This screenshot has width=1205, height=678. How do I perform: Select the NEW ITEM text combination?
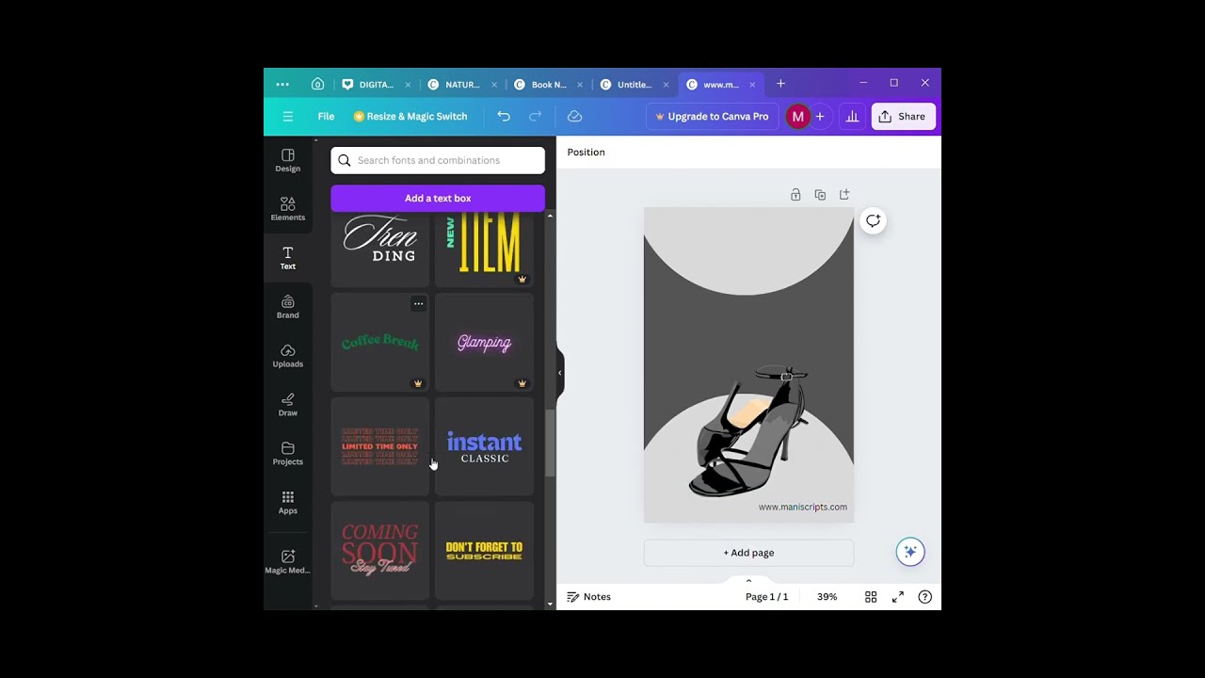[x=484, y=249]
